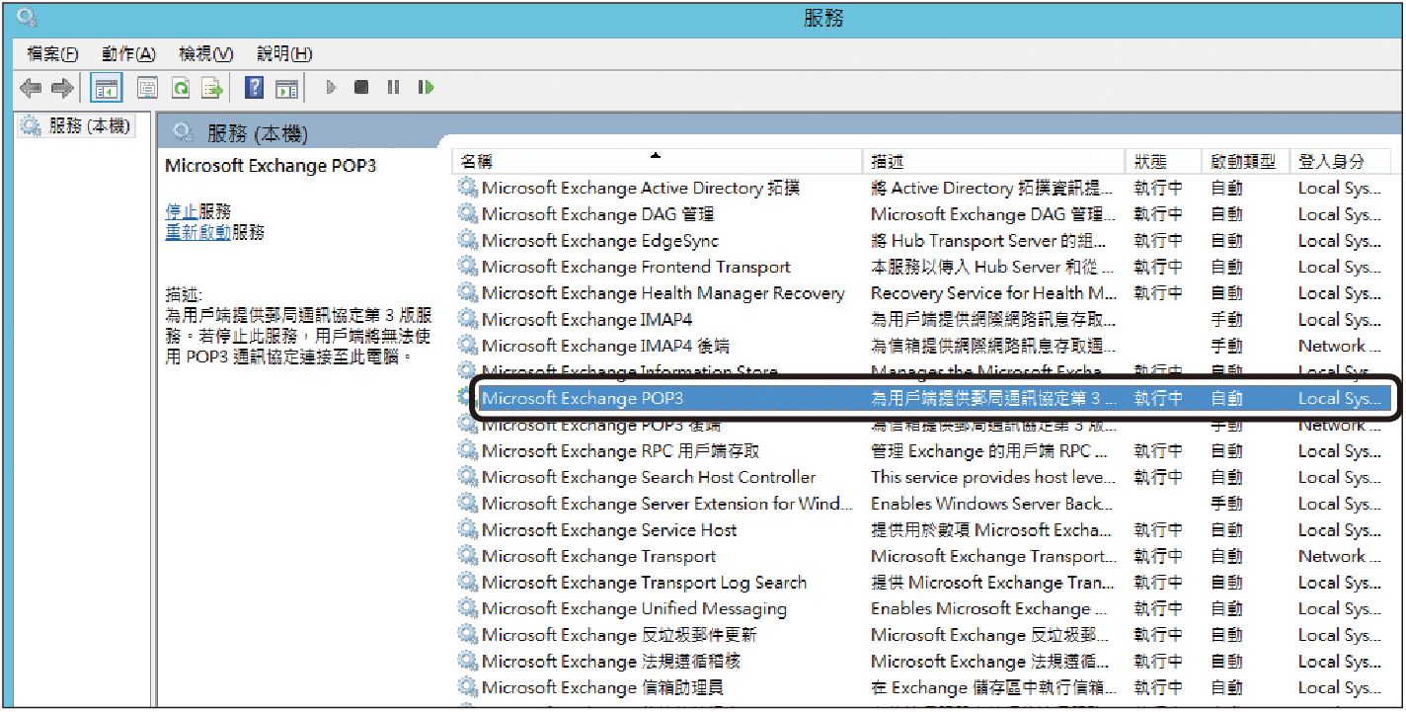Image resolution: width=1406 pixels, height=712 pixels.
Task: Select Microsoft Exchange Transport service name
Action: pyautogui.click(x=598, y=556)
